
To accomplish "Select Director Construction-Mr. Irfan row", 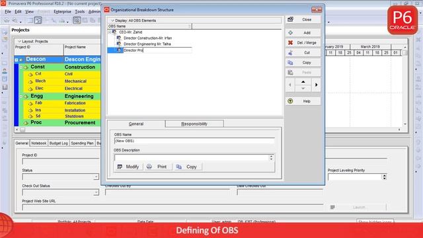I will [147, 38].
